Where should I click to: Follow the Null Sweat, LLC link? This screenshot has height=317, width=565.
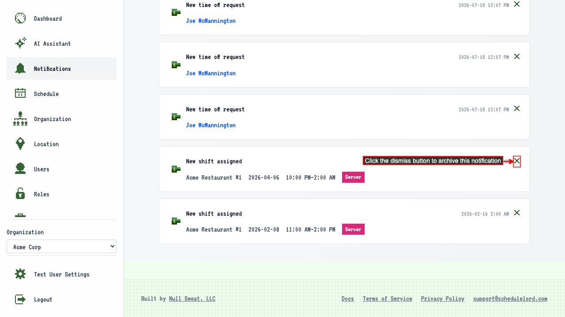192,299
